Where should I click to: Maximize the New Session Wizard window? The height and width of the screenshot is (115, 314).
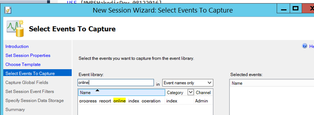[x=295, y=8]
